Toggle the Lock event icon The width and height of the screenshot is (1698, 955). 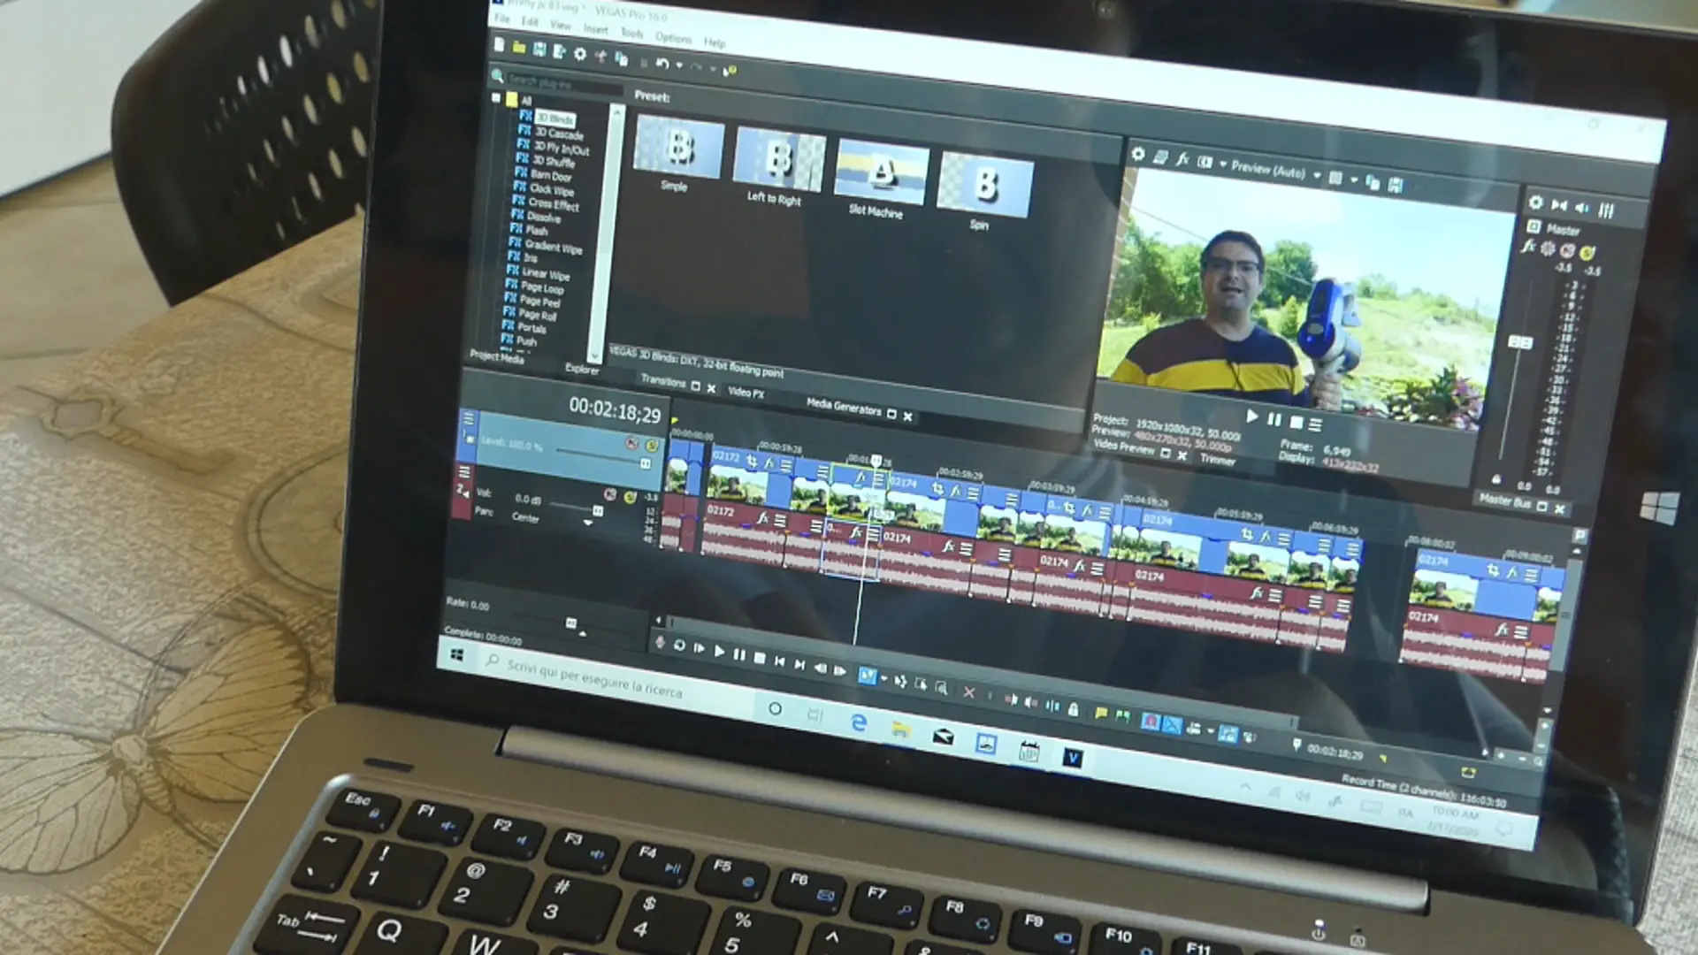pyautogui.click(x=1073, y=708)
